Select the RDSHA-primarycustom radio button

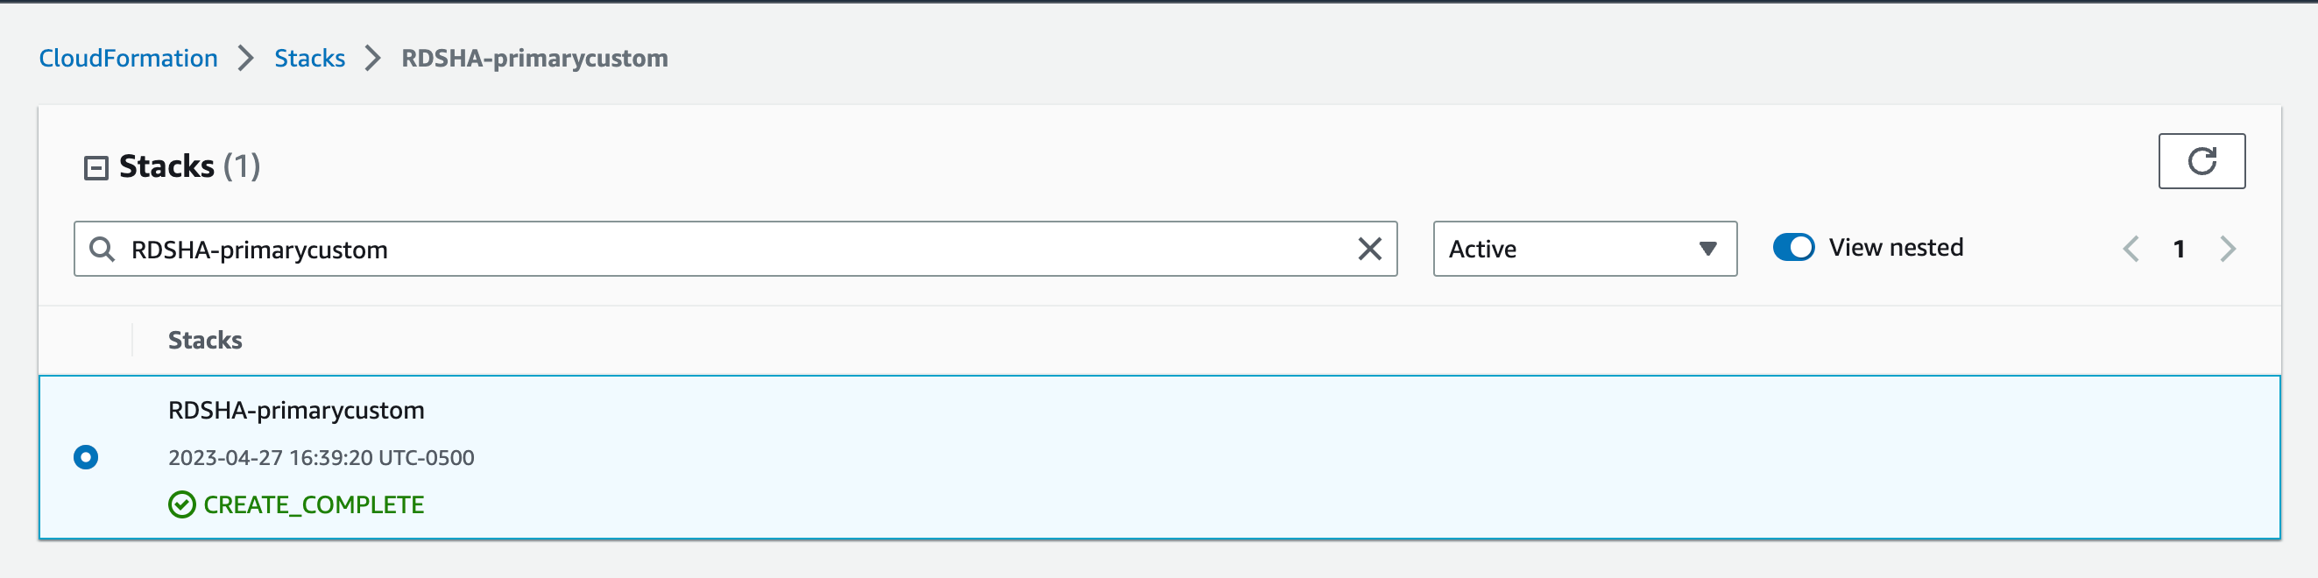tap(86, 457)
